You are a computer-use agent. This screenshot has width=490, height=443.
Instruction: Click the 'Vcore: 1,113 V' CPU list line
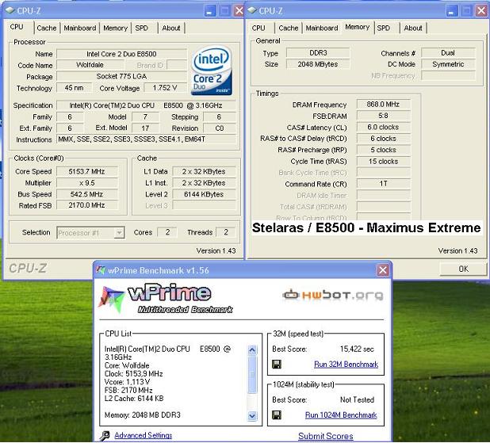[x=127, y=382]
